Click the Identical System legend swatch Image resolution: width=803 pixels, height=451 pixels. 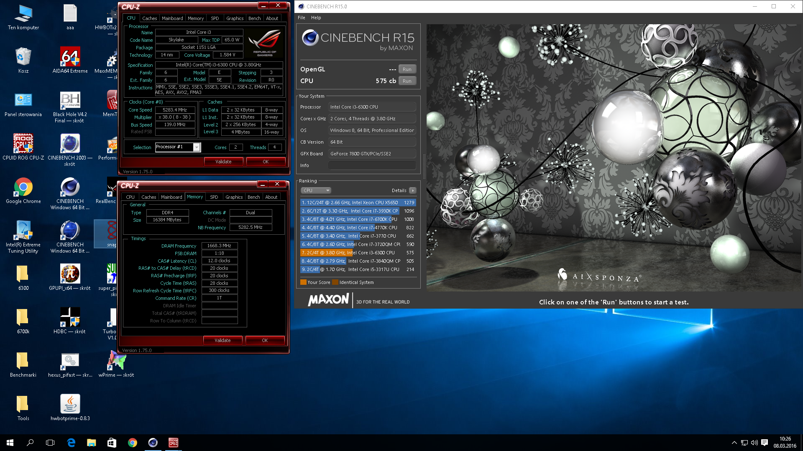(x=335, y=282)
